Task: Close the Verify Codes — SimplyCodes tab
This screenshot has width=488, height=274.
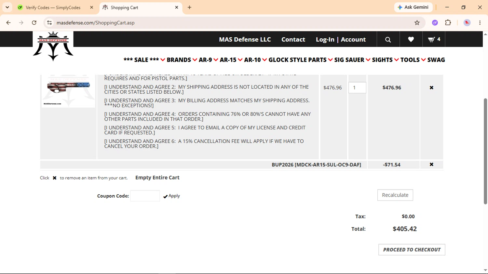Action: [91, 7]
